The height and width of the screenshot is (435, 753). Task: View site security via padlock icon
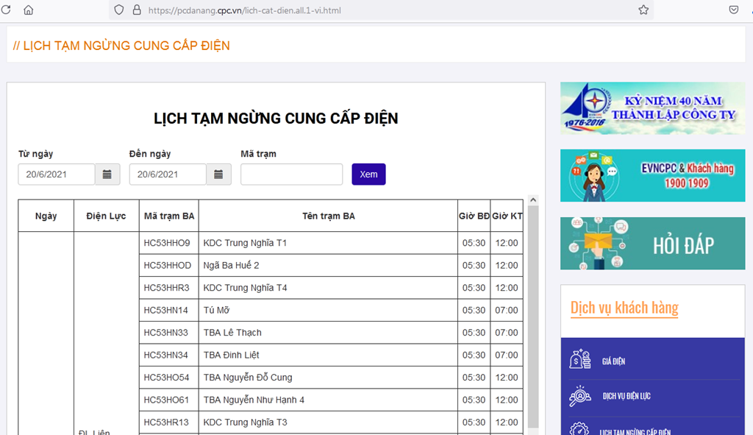137,10
